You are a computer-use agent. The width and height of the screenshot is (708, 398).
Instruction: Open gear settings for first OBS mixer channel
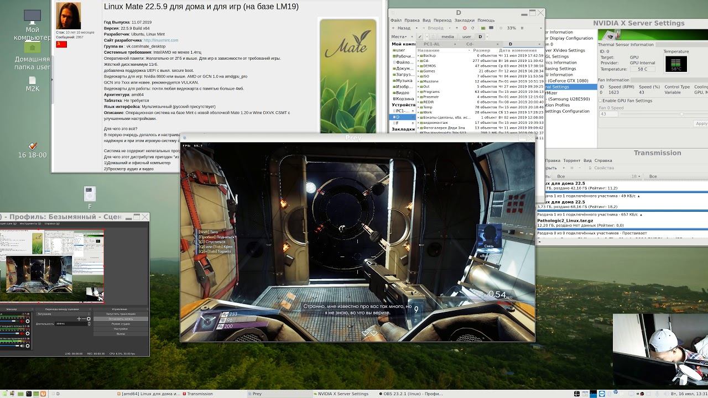28,321
